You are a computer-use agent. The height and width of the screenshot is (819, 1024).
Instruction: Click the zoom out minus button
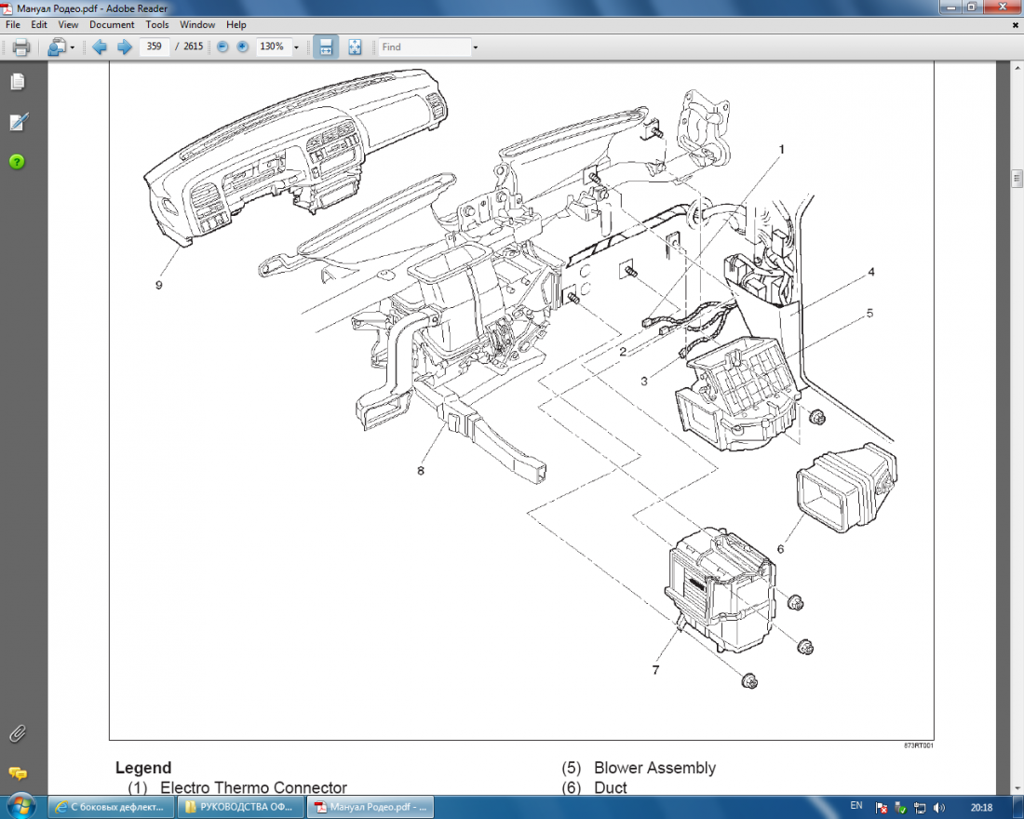point(222,47)
